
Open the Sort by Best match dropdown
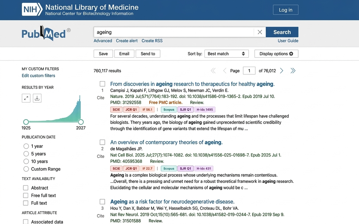[226, 54]
